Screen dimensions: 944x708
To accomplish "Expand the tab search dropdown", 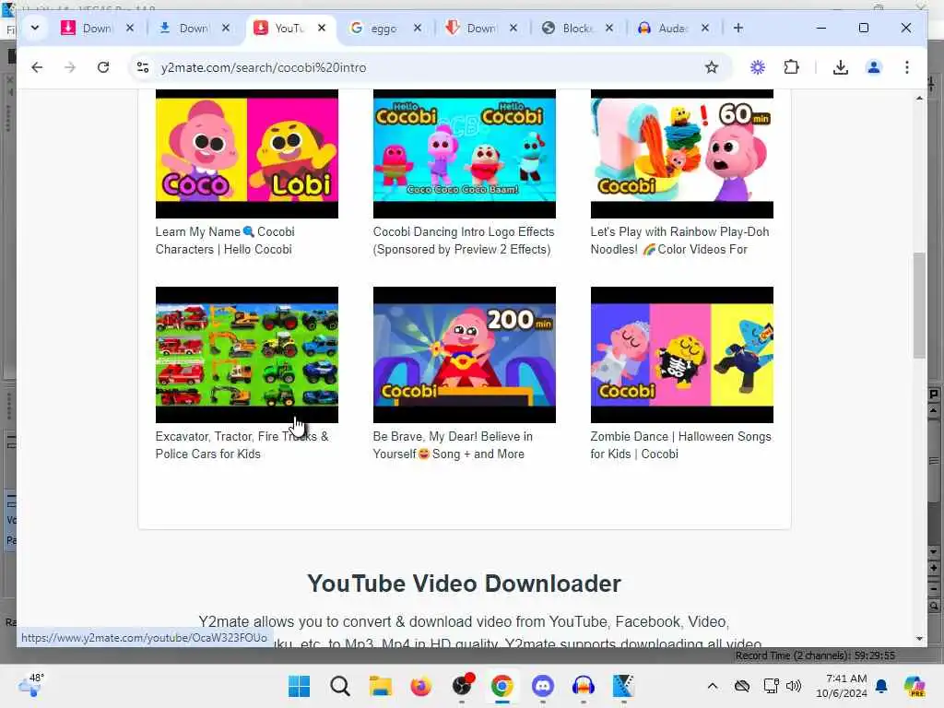I will 35,28.
